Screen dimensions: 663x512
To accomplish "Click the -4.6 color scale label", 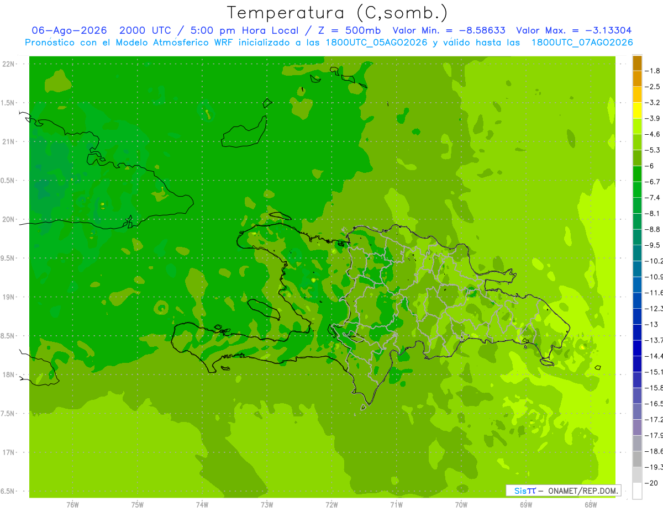I will coord(653,134).
